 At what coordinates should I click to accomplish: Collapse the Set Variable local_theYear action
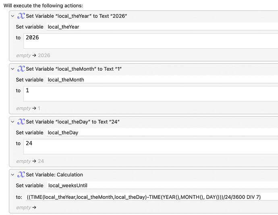(12, 16)
